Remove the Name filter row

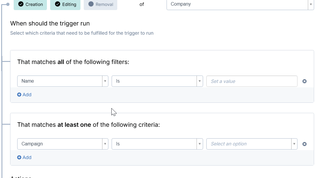coord(305,81)
